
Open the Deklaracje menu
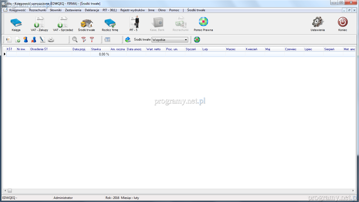coord(92,10)
